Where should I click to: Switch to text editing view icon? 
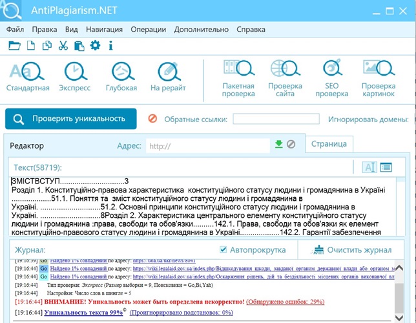[369, 167]
